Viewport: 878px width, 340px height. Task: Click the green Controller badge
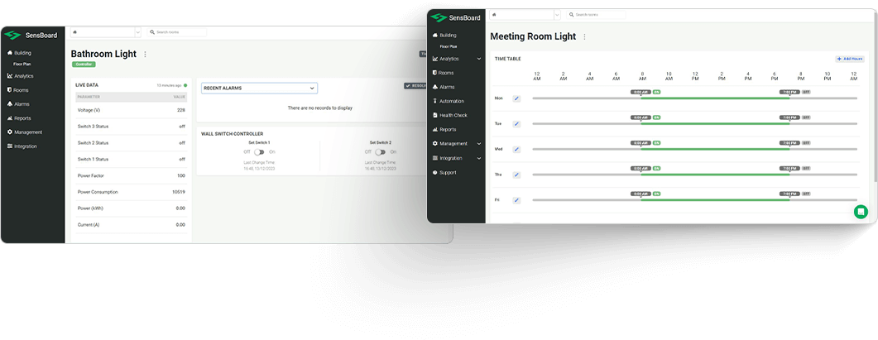point(84,65)
